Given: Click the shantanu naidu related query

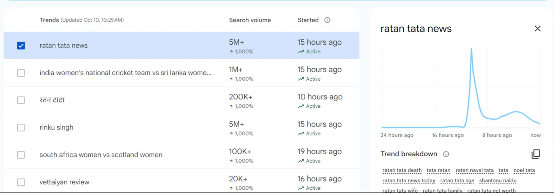Looking at the screenshot, I should click(498, 181).
